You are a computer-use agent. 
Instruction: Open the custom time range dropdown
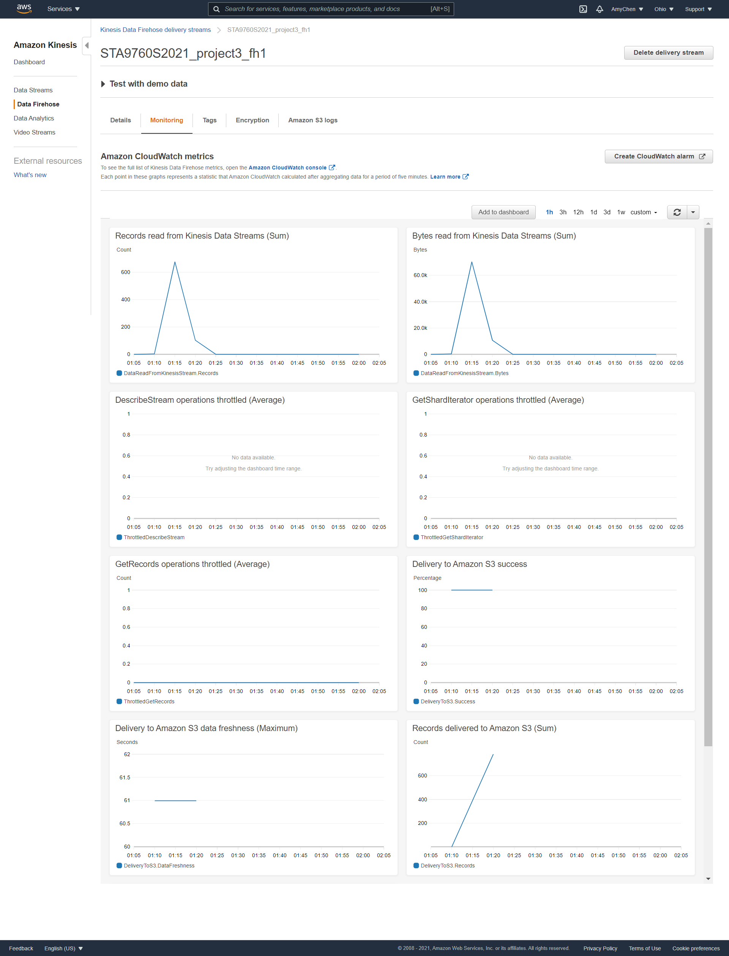[x=644, y=212]
